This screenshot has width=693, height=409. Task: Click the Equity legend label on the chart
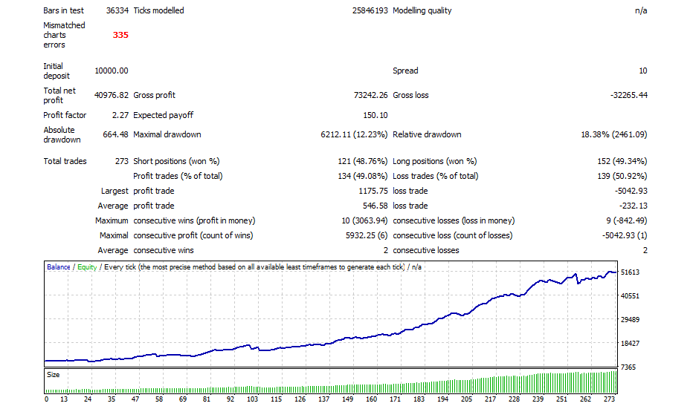coord(86,266)
